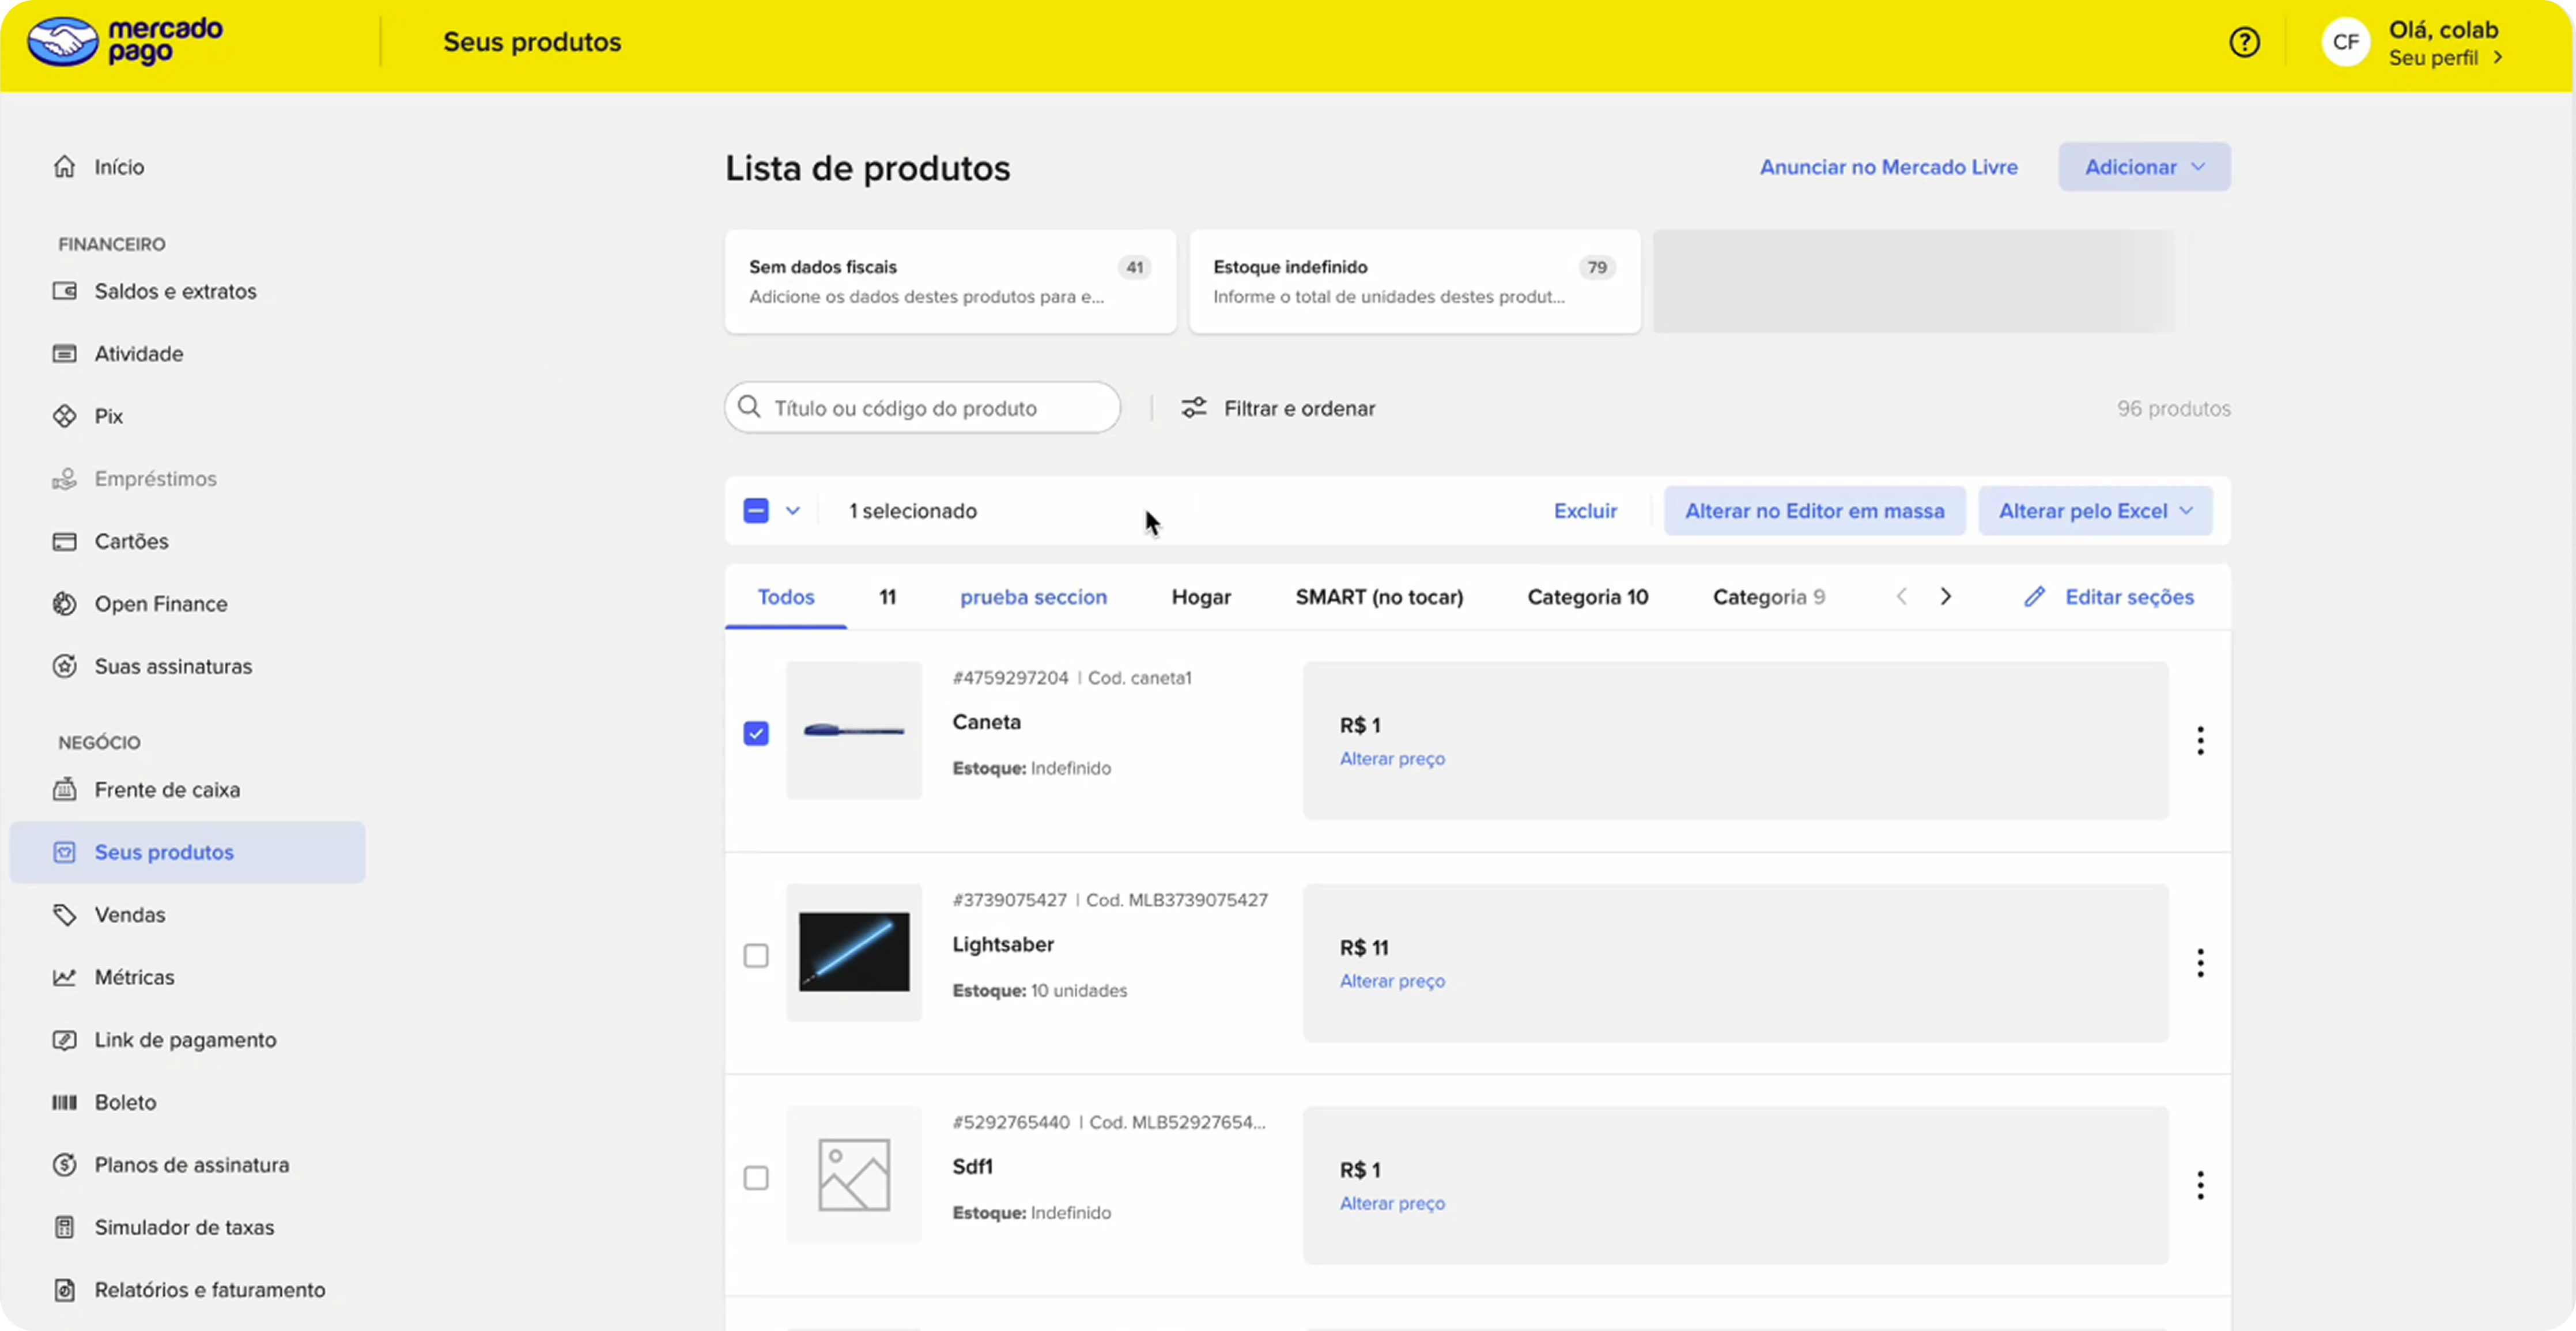Click the Sdf1 placeholder image thumbnail

point(854,1174)
